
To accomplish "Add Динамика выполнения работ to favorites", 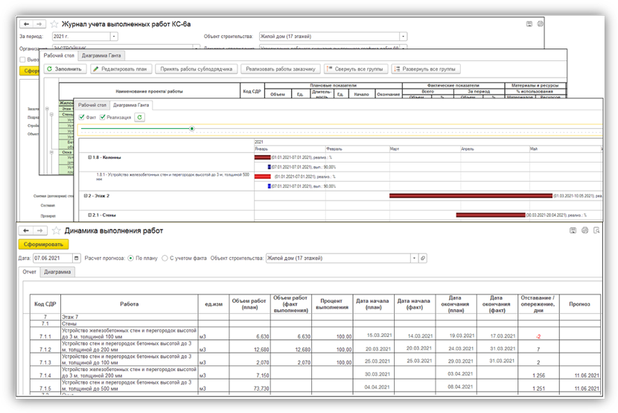I will pyautogui.click(x=56, y=231).
